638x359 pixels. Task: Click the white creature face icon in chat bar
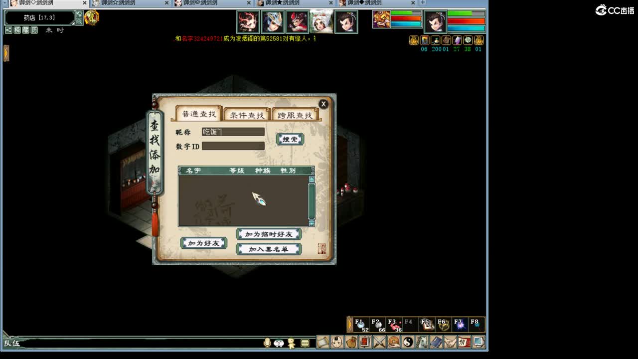coord(279,343)
